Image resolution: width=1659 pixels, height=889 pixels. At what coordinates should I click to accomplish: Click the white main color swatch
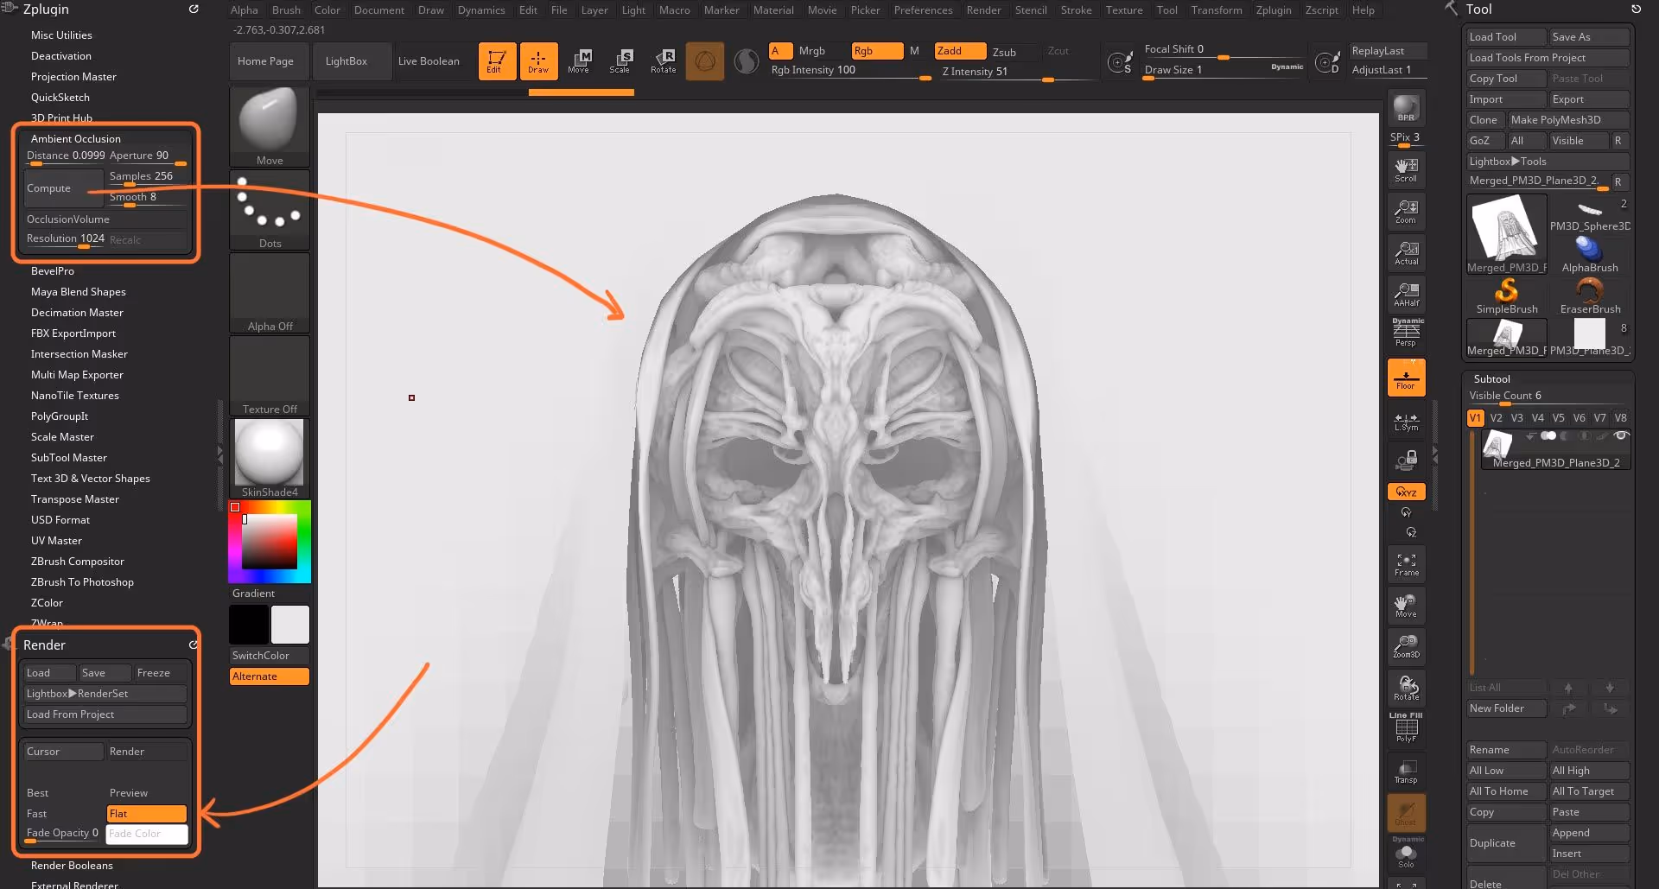point(290,624)
